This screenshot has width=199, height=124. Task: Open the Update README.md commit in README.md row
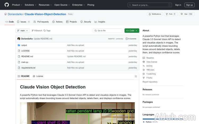(x=76, y=56)
